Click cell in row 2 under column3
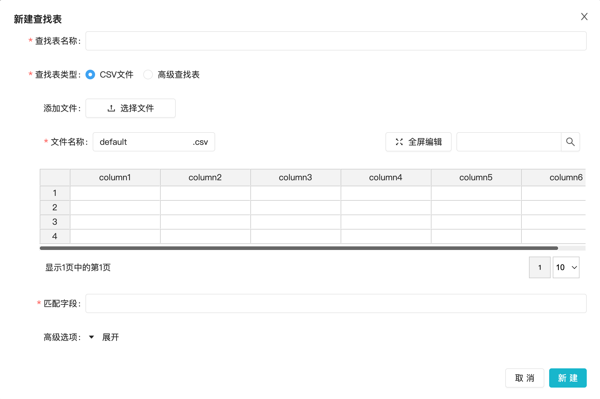600x399 pixels. [295, 208]
